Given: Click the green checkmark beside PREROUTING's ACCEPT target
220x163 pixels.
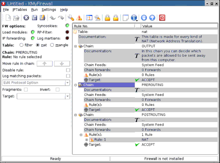Looking at the screenshot, I should click(137, 110).
